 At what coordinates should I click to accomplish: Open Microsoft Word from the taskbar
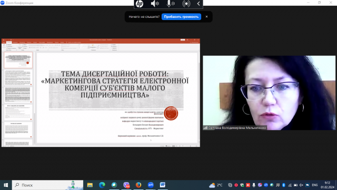click(163, 185)
